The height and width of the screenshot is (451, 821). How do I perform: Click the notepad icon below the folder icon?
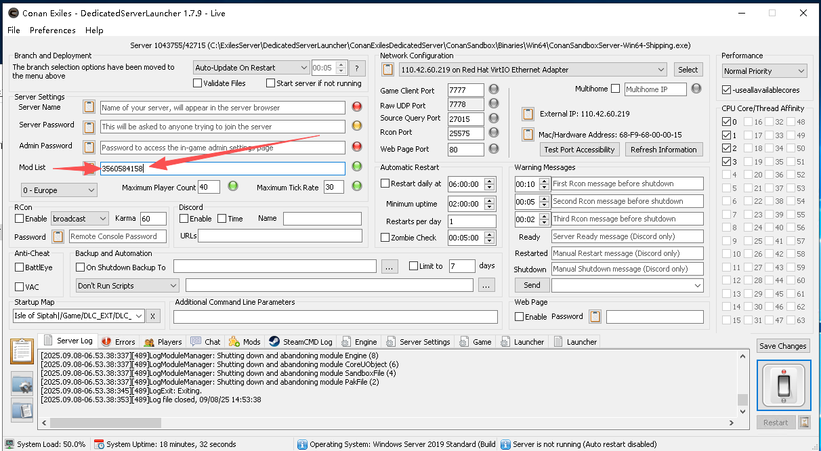[22, 410]
